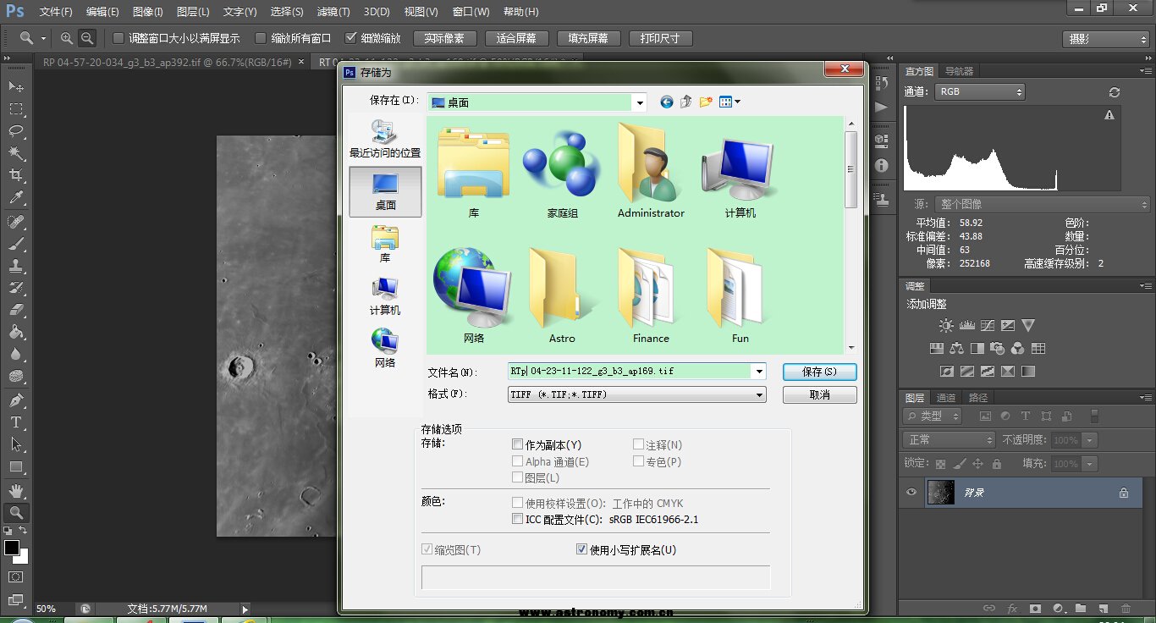Enable 缩放所有窗口 checkbox
Screen dimensions: 1156x623
(261, 38)
